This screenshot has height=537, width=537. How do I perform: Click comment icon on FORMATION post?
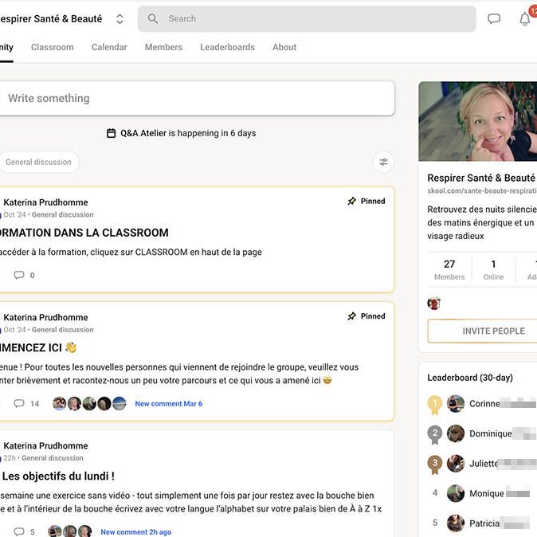pos(19,276)
